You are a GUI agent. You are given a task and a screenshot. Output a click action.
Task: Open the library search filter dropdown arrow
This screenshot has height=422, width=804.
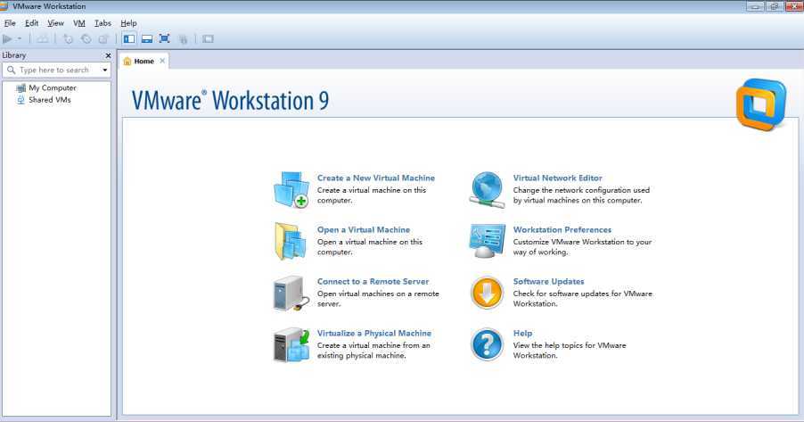pyautogui.click(x=105, y=70)
